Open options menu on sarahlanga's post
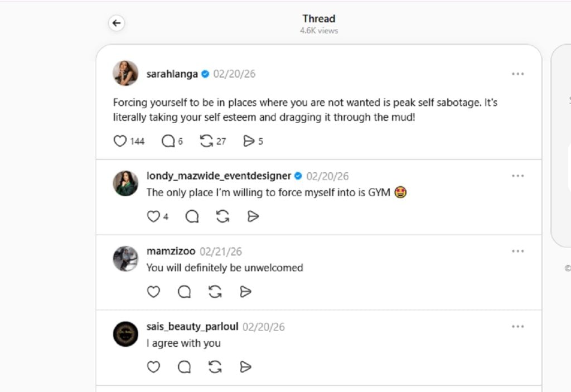 518,74
